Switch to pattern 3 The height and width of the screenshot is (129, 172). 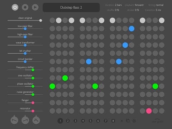pos(75,121)
